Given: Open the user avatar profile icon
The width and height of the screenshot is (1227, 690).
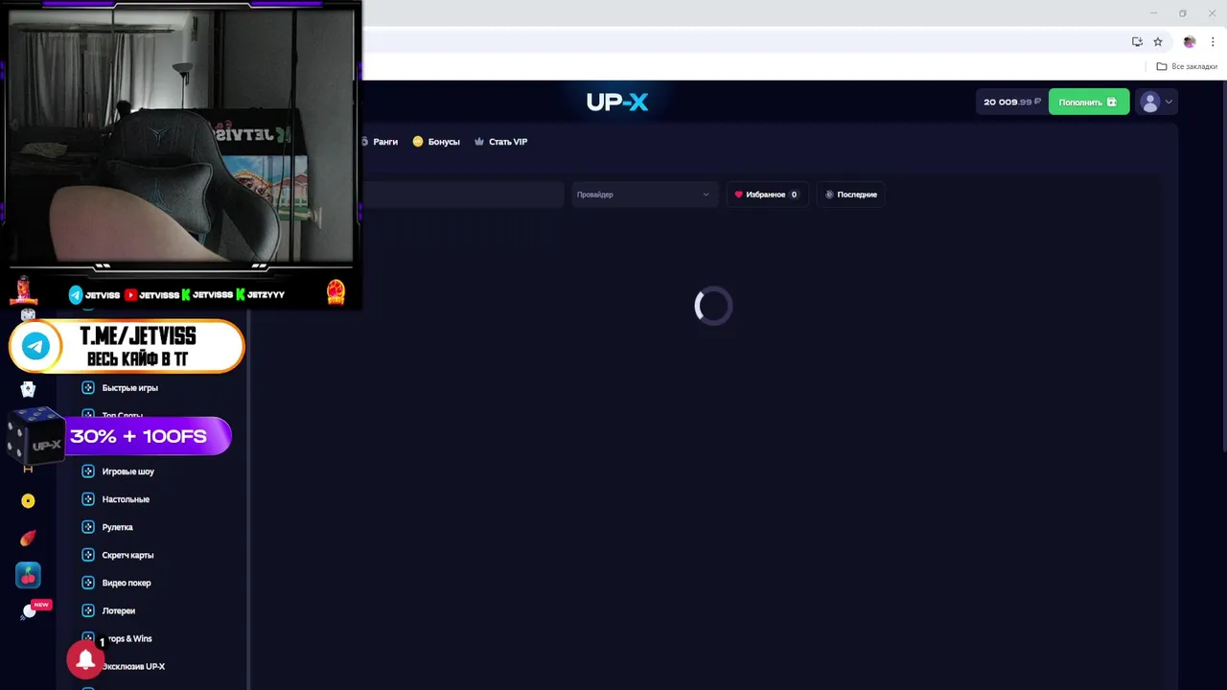Looking at the screenshot, I should pos(1149,102).
